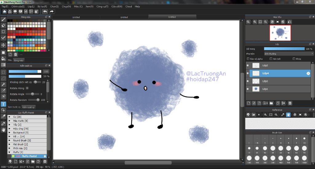Click the navigator preview thumbnail
The height and width of the screenshot is (169, 315).
pos(280,33)
